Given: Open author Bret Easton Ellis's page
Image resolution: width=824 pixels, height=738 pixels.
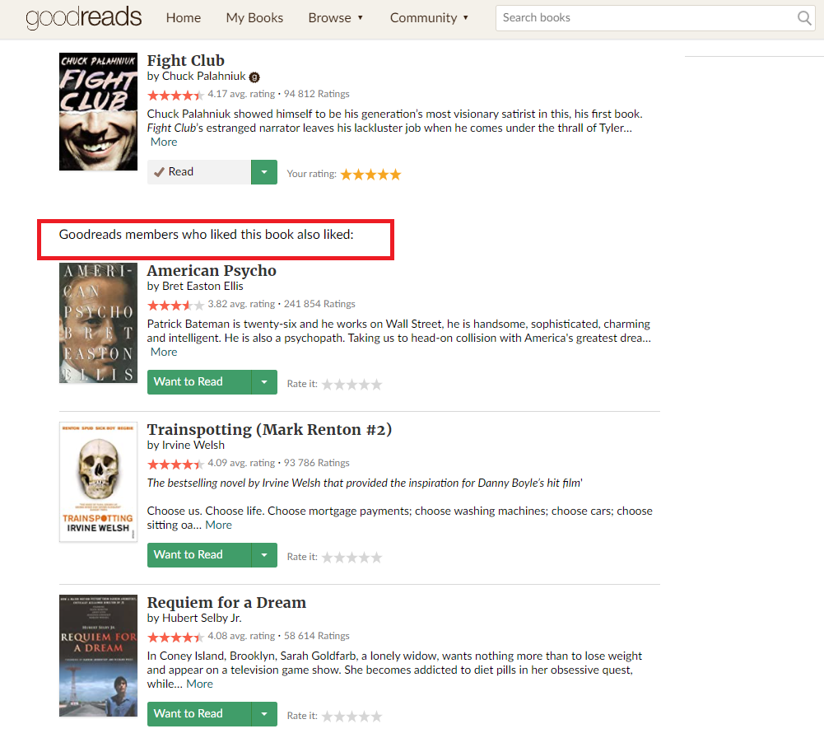Looking at the screenshot, I should 203,287.
